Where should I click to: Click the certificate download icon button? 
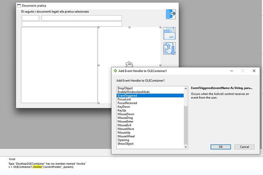pyautogui.click(x=169, y=49)
